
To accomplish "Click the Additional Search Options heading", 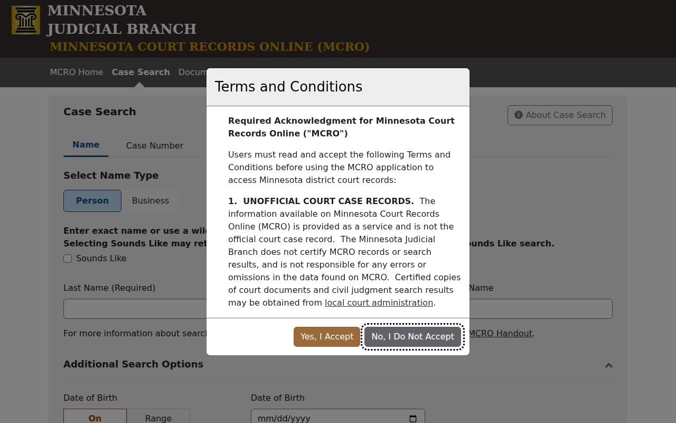I will point(133,364).
